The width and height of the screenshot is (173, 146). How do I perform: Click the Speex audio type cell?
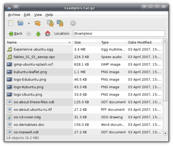pyautogui.click(x=111, y=57)
